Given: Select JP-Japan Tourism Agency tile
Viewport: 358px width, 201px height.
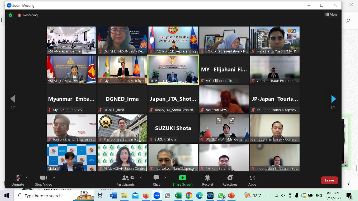Looking at the screenshot, I should [275, 99].
